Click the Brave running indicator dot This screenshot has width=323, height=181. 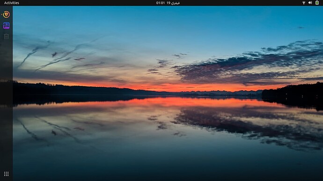point(2,14)
